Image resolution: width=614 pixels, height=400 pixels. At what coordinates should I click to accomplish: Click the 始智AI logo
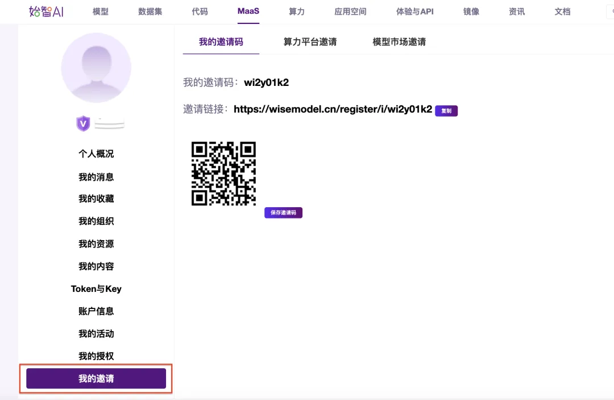[46, 11]
